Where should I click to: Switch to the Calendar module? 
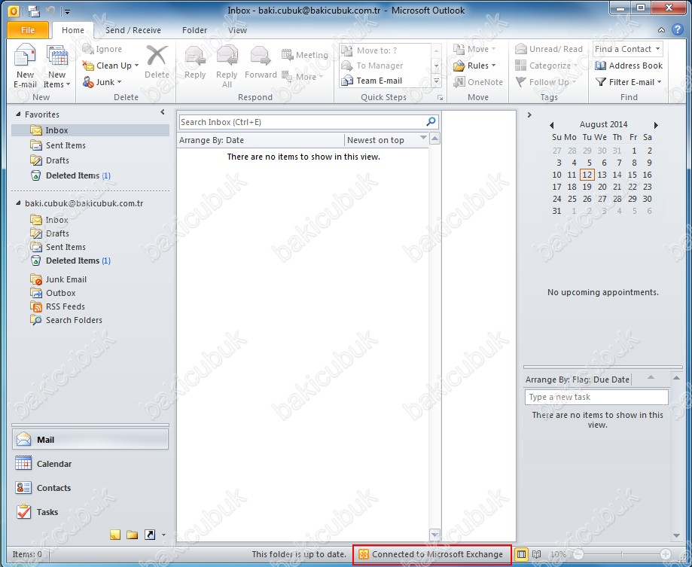coord(90,464)
